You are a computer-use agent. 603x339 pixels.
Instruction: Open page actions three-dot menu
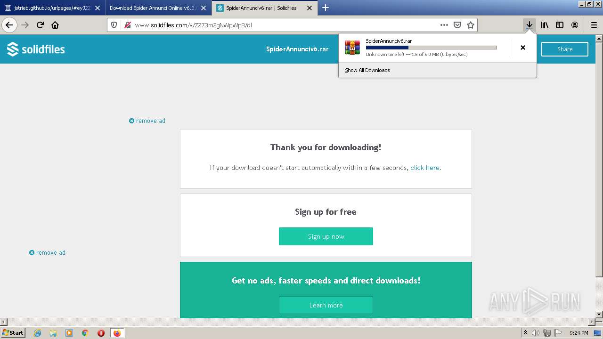click(x=444, y=25)
